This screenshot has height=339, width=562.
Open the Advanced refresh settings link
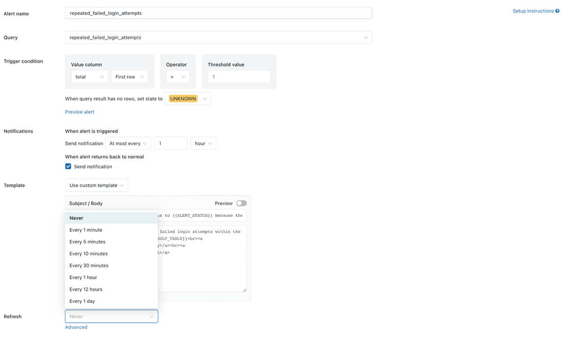(x=76, y=327)
